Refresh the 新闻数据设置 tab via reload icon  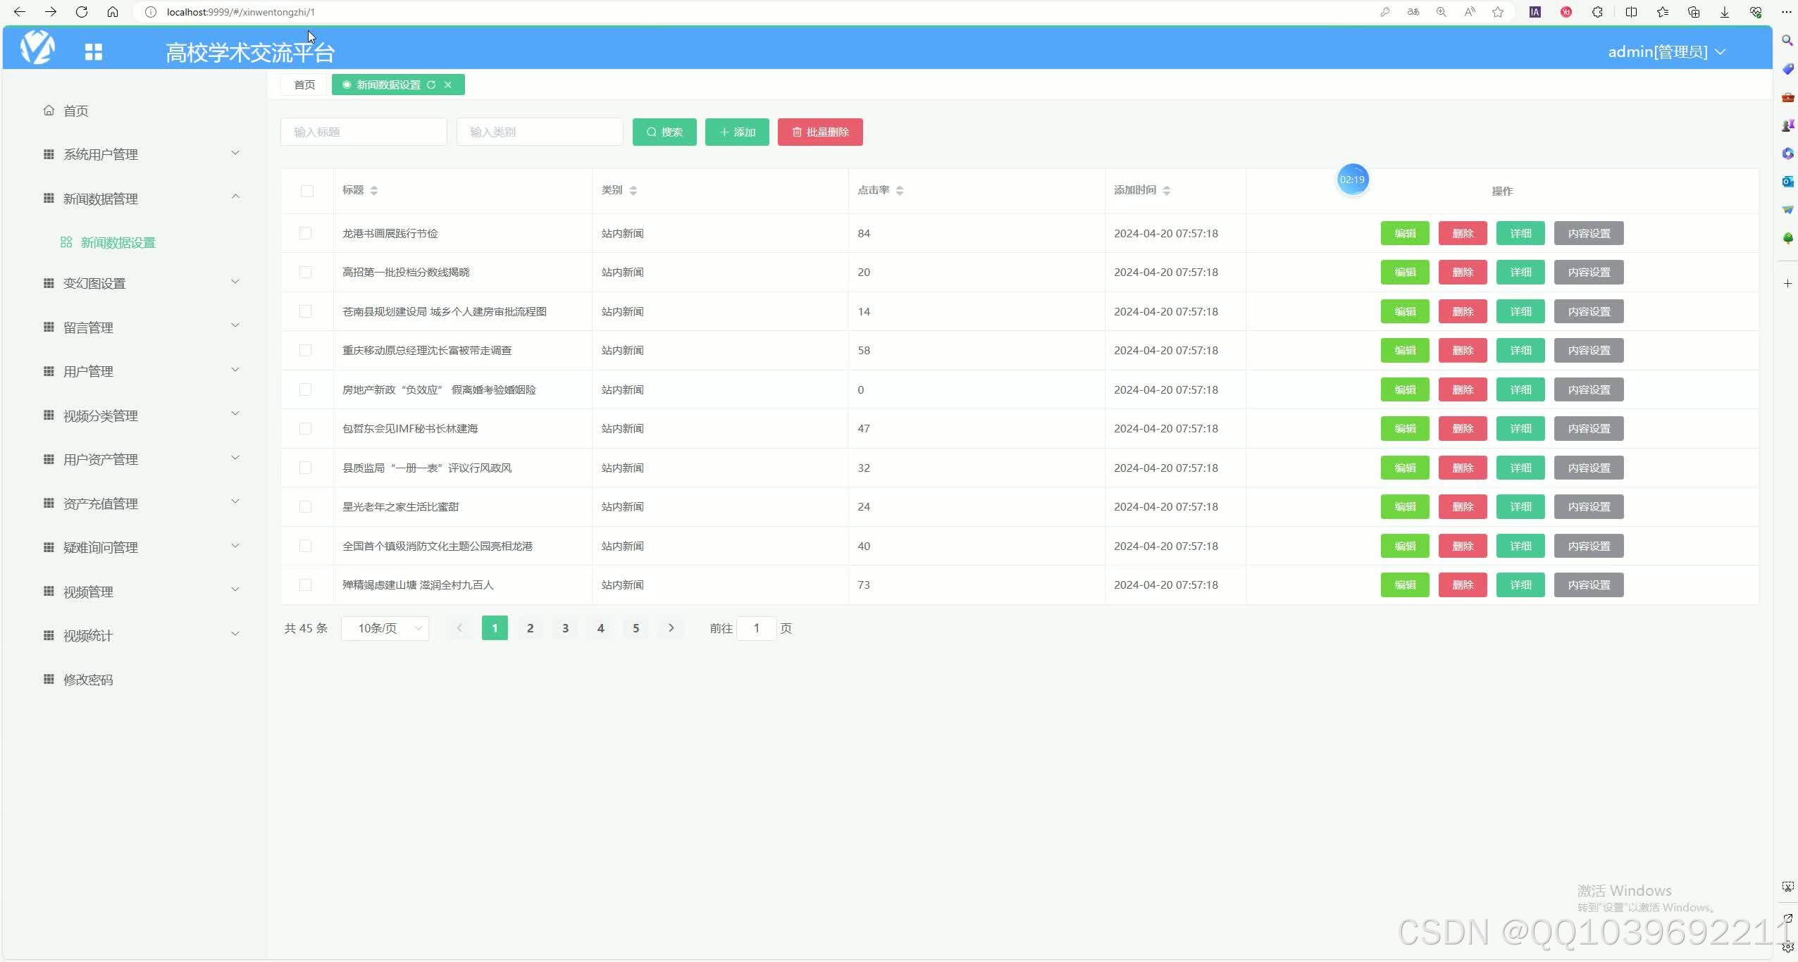431,85
